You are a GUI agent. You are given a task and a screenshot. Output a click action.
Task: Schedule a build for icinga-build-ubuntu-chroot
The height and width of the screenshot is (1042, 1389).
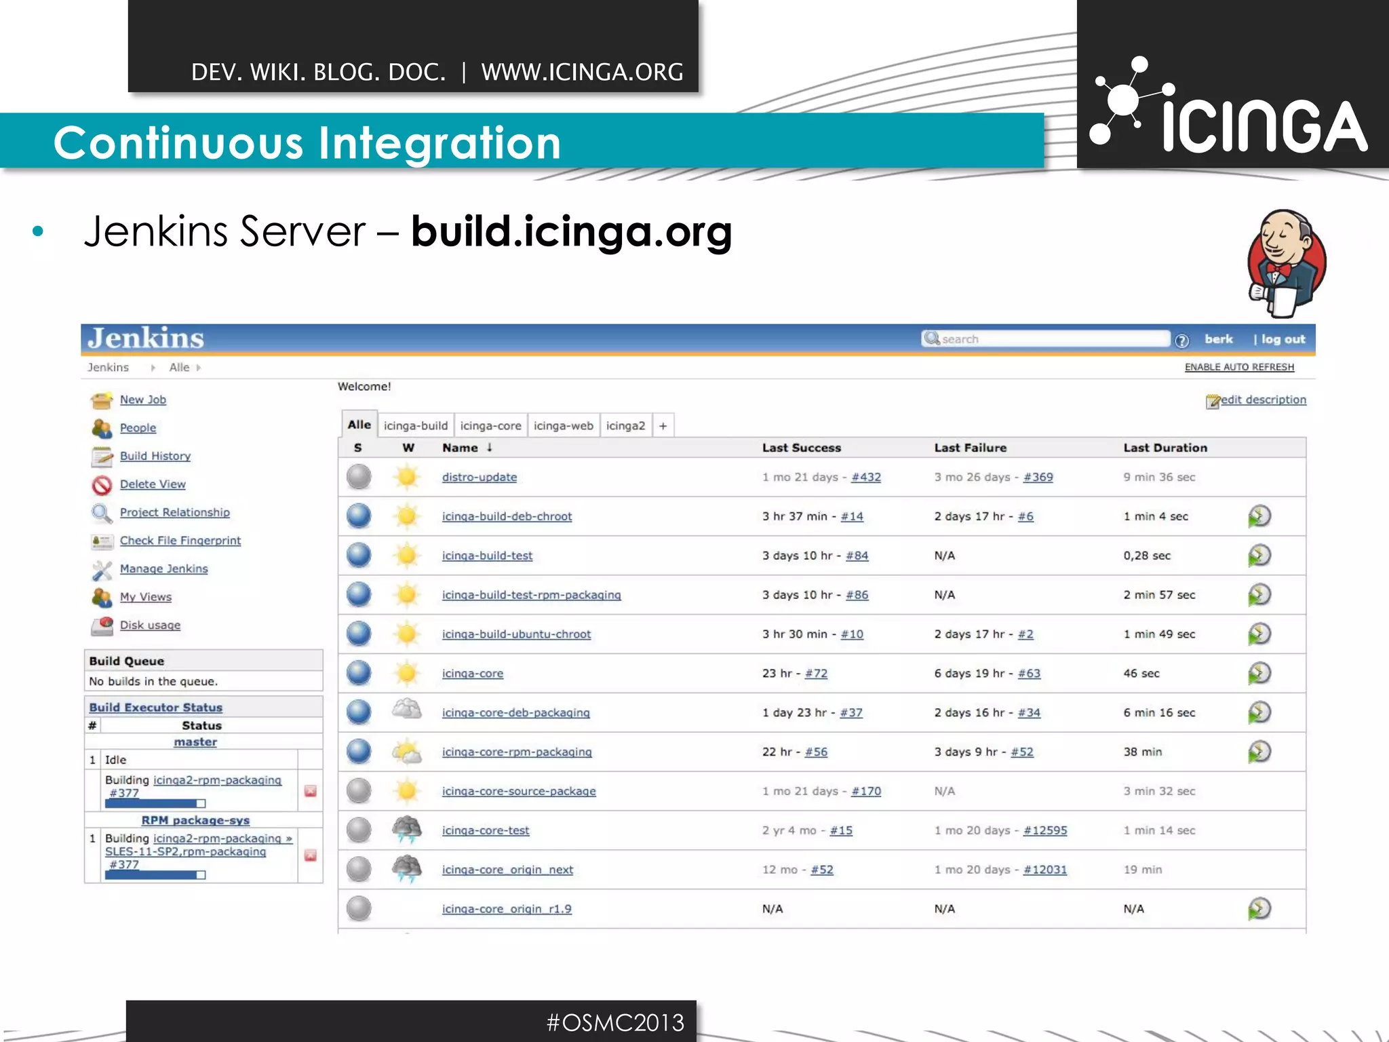[x=1259, y=634]
